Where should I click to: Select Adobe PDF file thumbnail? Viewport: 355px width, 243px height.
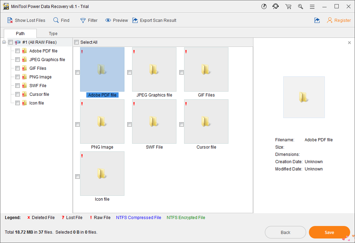click(102, 69)
